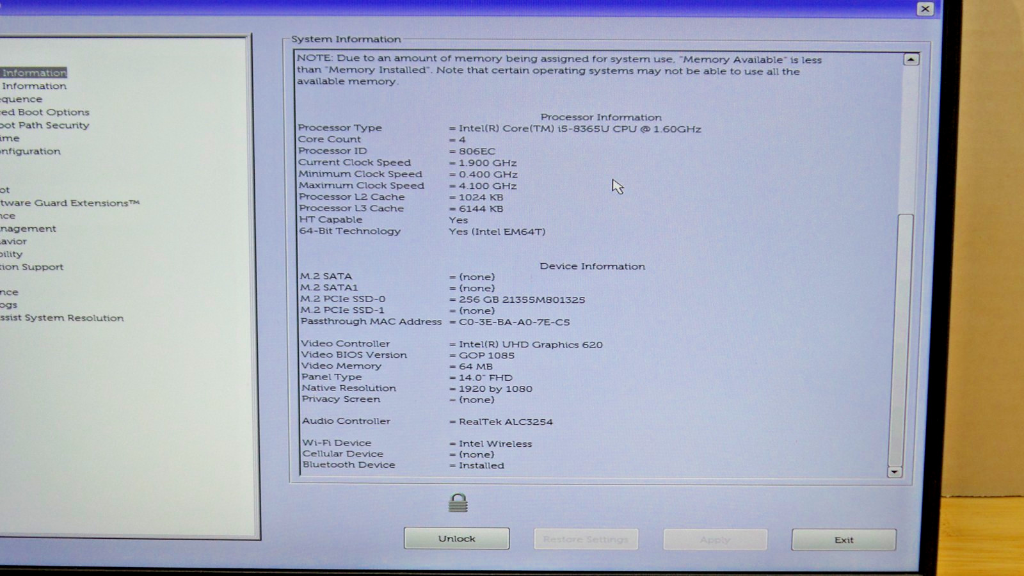Click the HT Capable row
This screenshot has height=576, width=1024.
tap(383, 220)
